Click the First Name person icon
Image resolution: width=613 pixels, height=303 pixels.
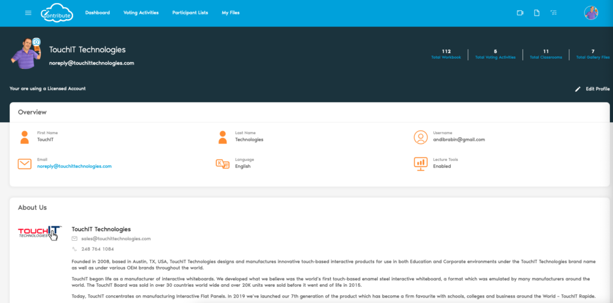click(25, 137)
